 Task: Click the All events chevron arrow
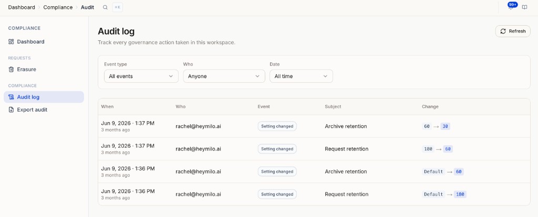point(171,77)
